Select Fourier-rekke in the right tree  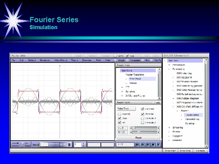(193, 115)
